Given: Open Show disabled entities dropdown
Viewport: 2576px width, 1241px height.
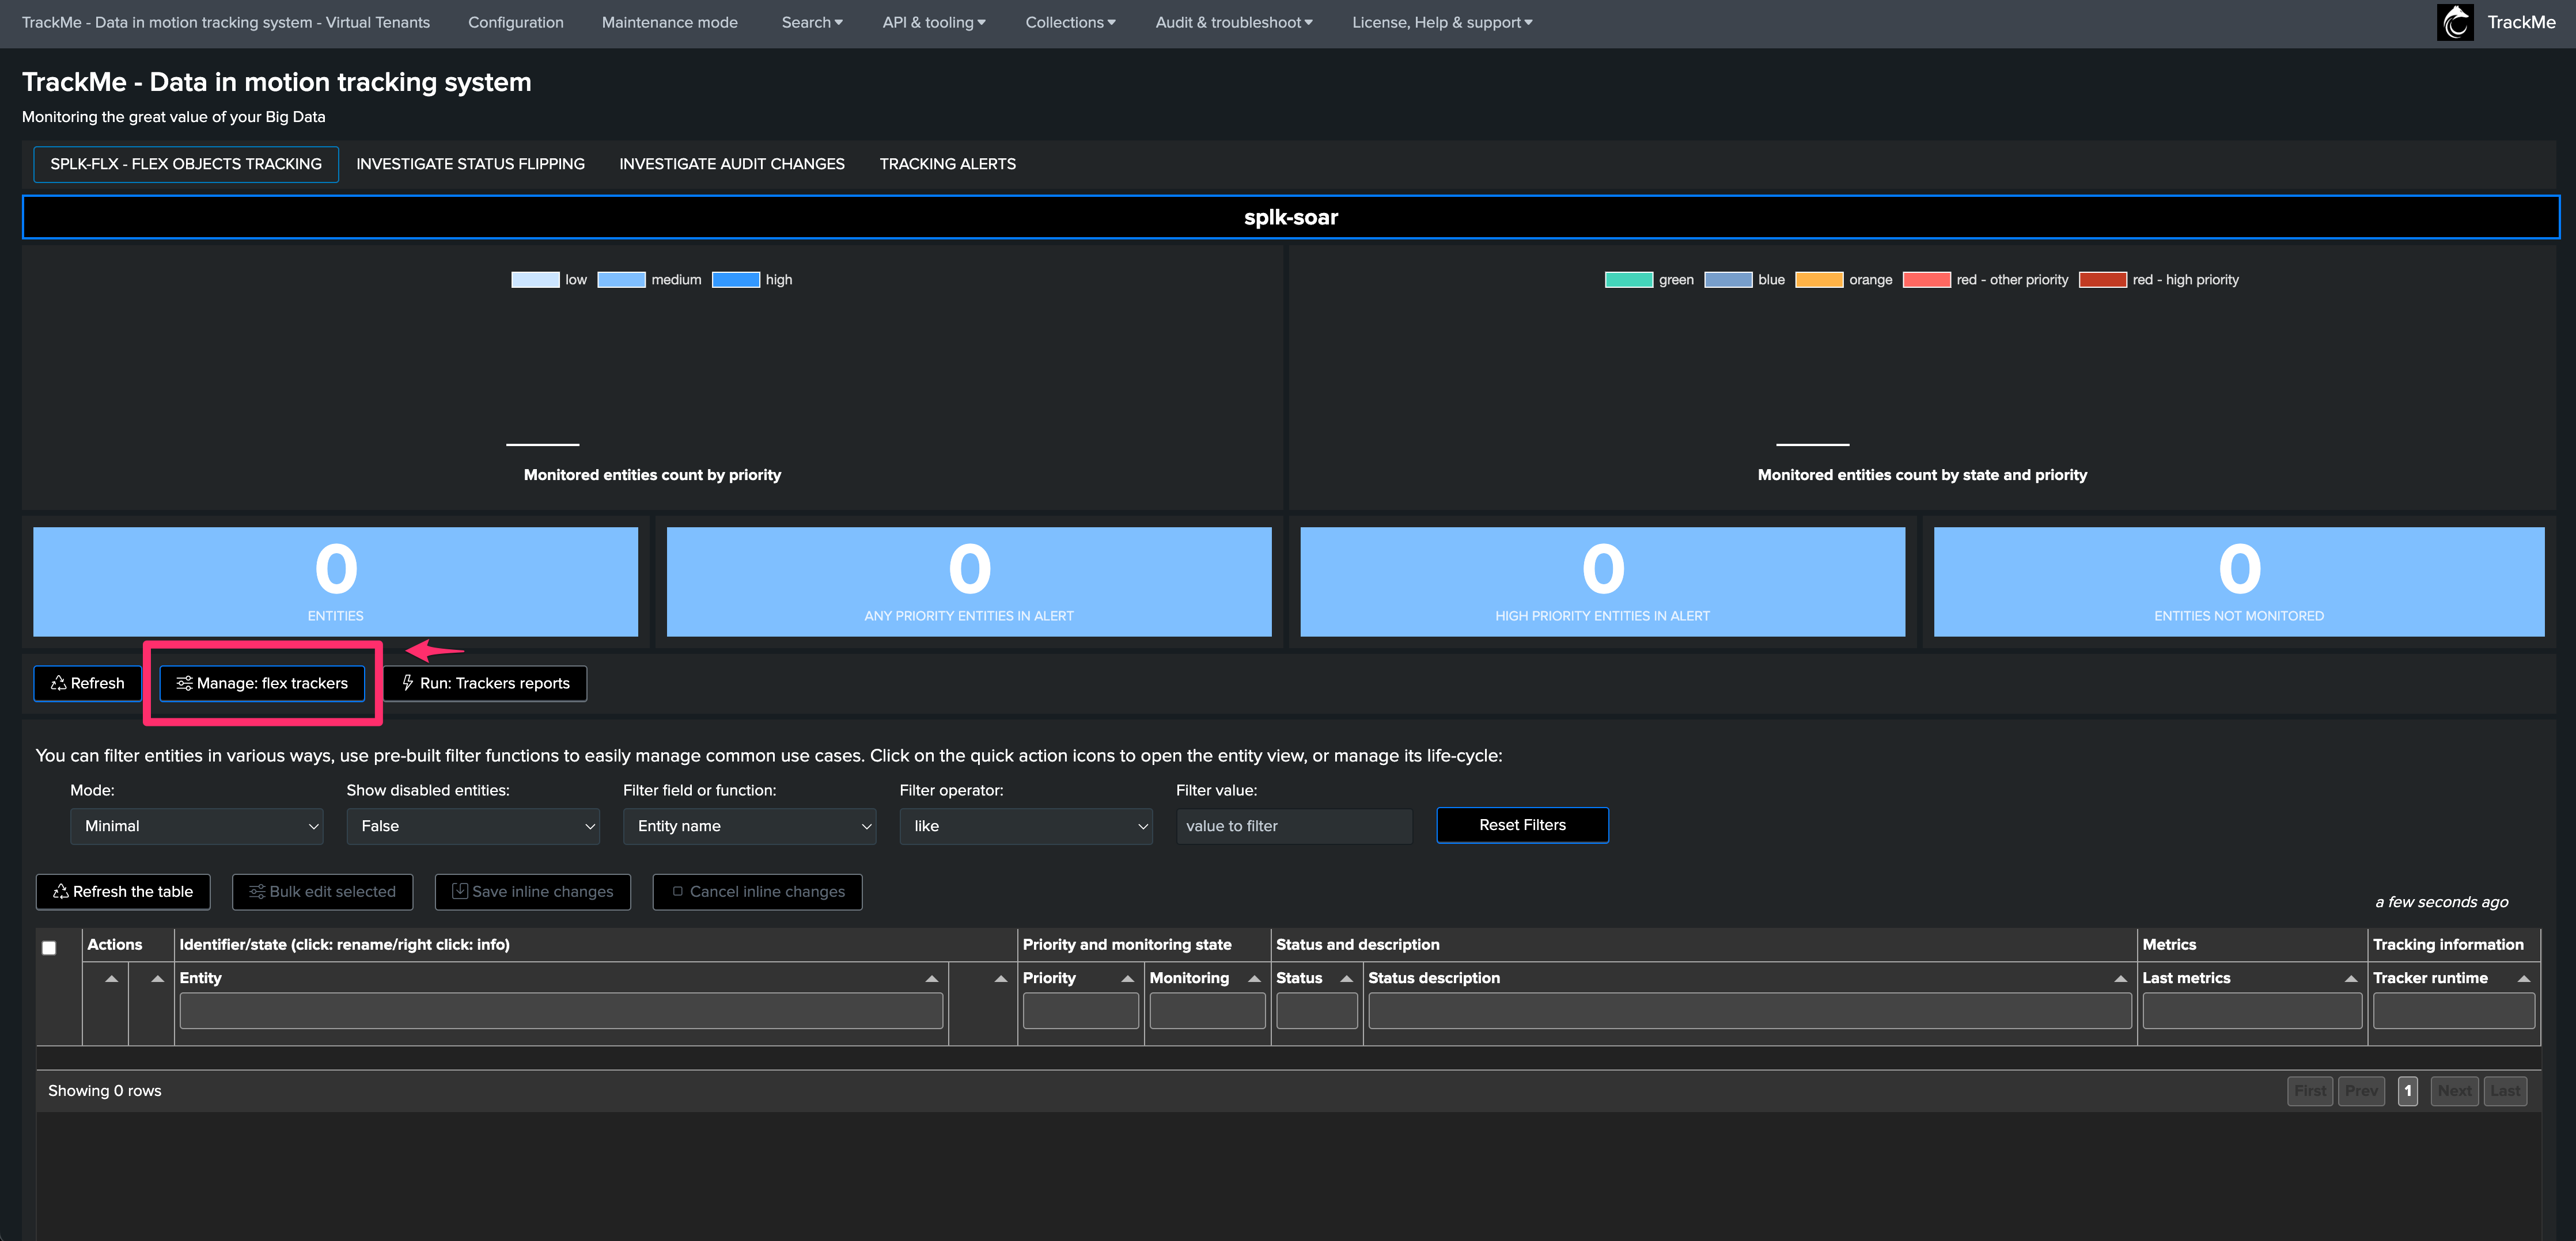Looking at the screenshot, I should [473, 827].
